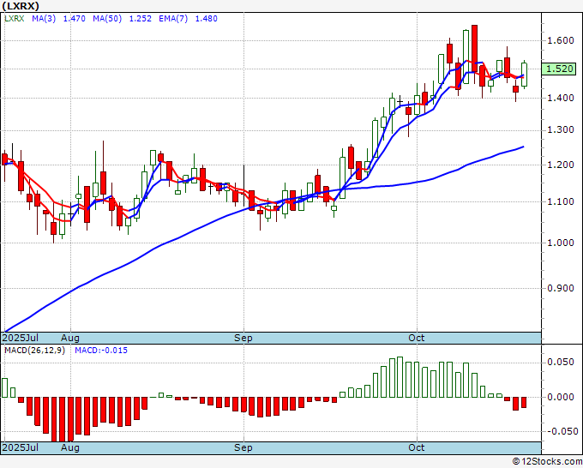This screenshot has width=583, height=468.
Task: Click the 0.900 price axis label
Action: point(561,288)
